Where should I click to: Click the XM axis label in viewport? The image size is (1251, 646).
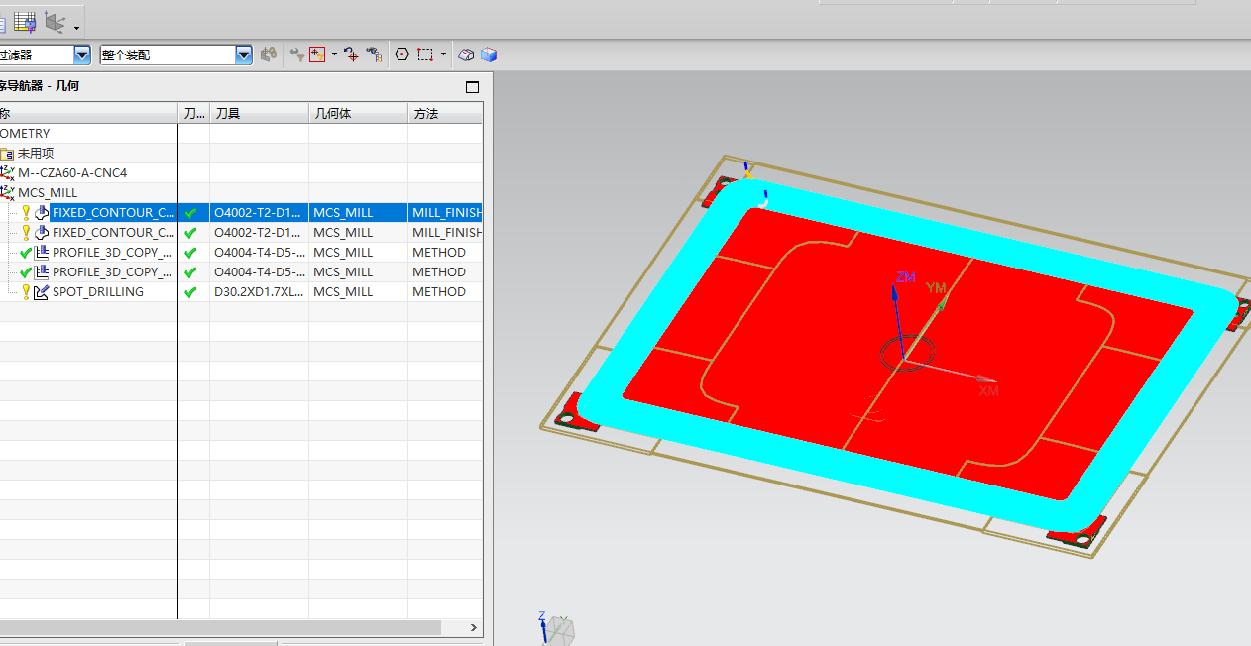[989, 391]
